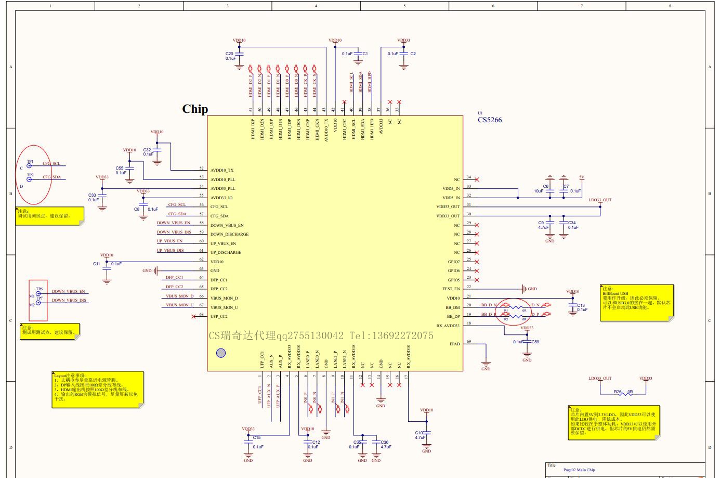Click the no-connect cross at pin 34
This screenshot has width=721, height=478.
click(x=477, y=179)
